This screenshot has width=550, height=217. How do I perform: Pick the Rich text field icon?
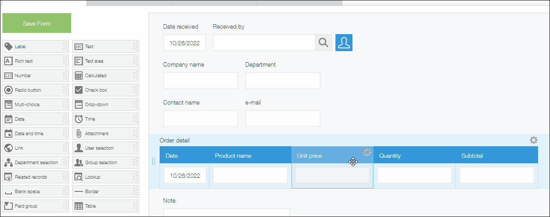pos(8,61)
